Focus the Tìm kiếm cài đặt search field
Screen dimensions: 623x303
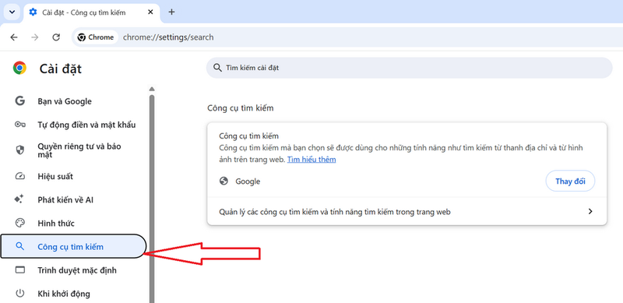pos(410,68)
